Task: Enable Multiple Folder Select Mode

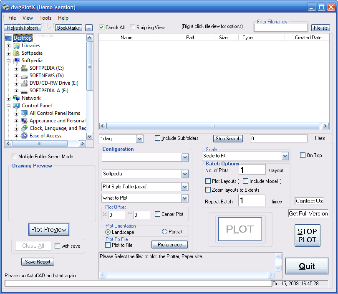Action: coord(14,156)
